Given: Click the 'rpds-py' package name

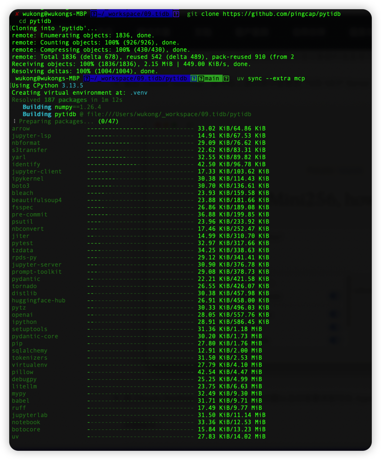Looking at the screenshot, I should click(24, 257).
